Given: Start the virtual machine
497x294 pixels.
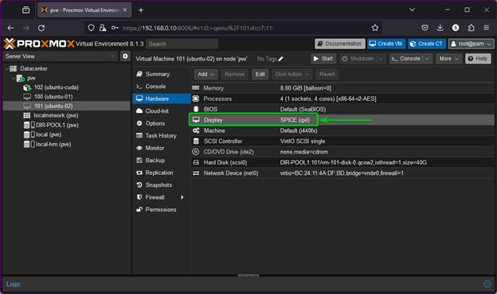Looking at the screenshot, I should (x=323, y=59).
